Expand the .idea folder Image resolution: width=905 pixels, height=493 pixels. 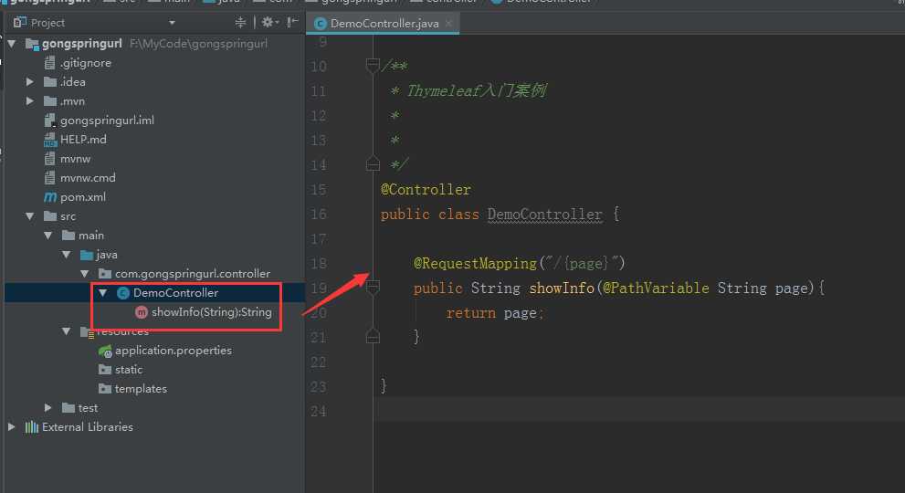30,82
